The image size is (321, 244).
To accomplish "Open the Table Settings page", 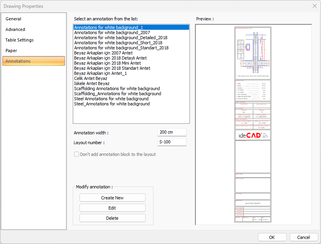I will tap(20, 40).
